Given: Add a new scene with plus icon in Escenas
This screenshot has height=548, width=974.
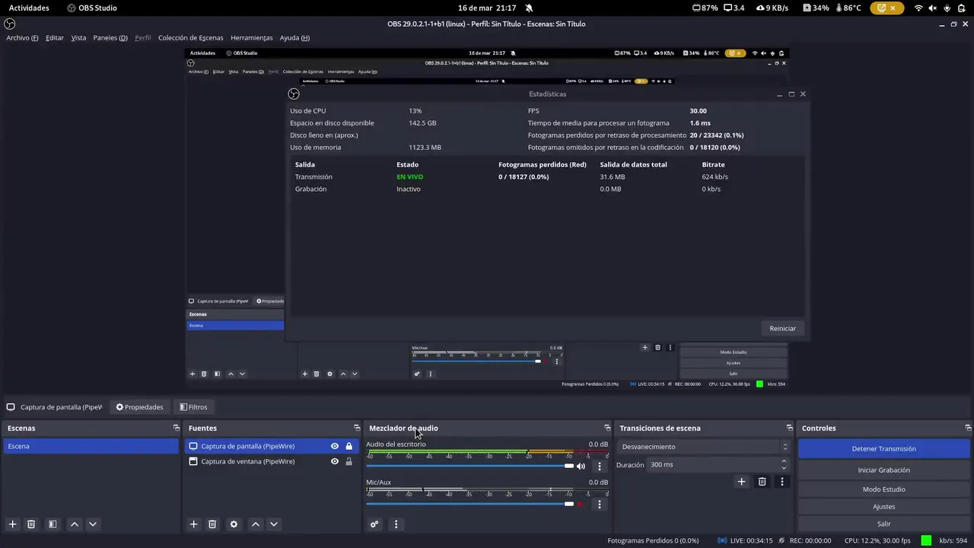Looking at the screenshot, I should pyautogui.click(x=12, y=524).
